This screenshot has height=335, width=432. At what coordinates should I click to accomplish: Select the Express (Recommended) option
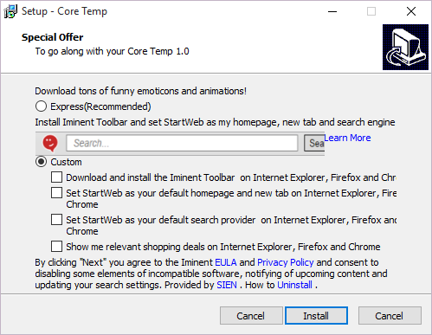[x=41, y=106]
